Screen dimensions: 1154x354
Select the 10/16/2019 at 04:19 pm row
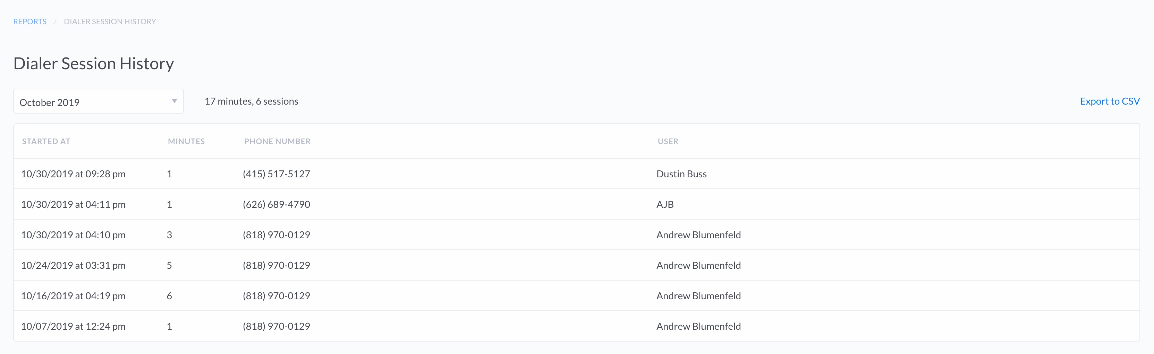[x=577, y=295]
